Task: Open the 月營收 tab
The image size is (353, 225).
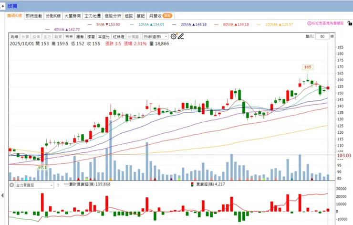Action: 160,16
